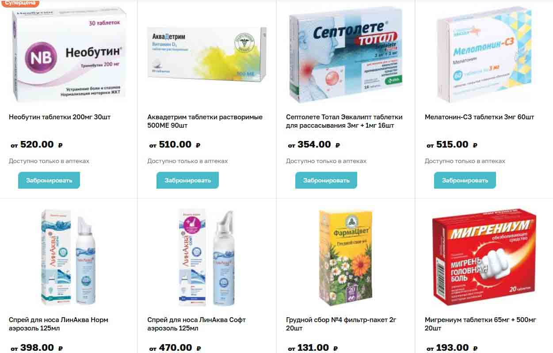This screenshot has width=553, height=353.
Task: Open the Мигрениум таблетки 65мг + 500мг link
Action: coord(481,324)
